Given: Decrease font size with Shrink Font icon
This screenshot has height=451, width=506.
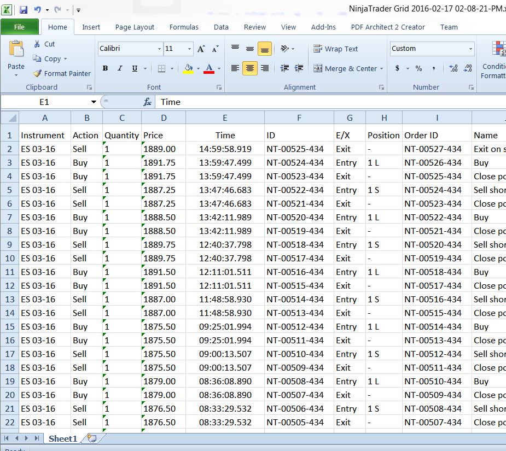Looking at the screenshot, I should pos(215,49).
